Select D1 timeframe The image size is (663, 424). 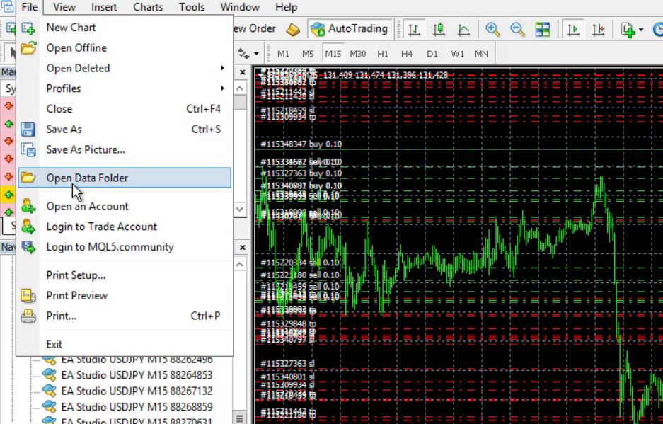[432, 54]
